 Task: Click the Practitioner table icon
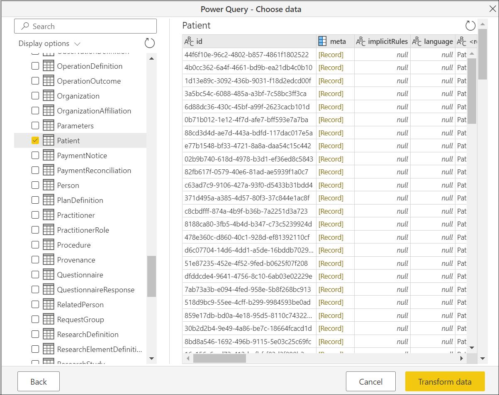pos(49,215)
